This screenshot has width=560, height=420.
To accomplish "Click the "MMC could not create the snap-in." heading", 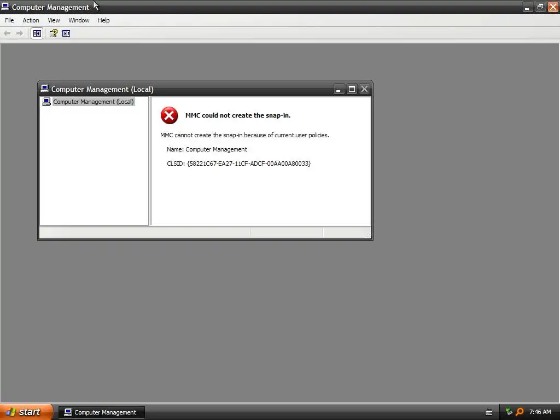I will pos(238,115).
